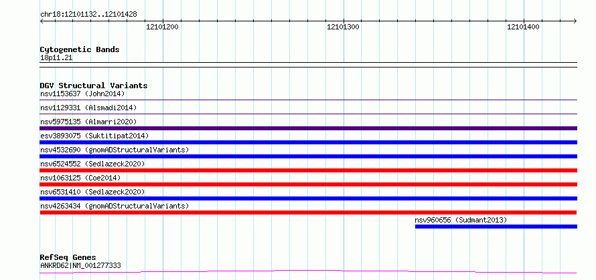Click the red bar under nsv1063125

[309, 184]
